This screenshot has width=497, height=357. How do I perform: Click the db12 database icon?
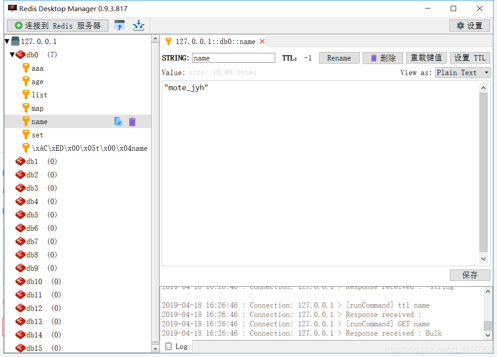click(20, 308)
